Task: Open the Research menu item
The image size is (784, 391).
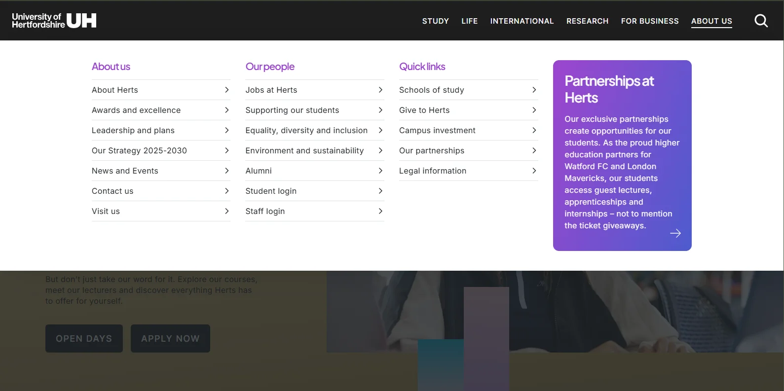Action: tap(587, 21)
